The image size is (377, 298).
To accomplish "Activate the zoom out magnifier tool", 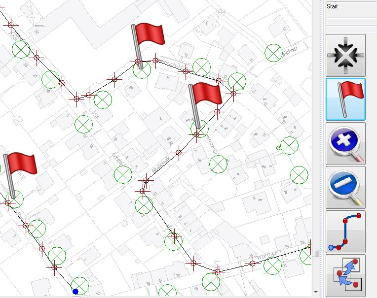I will [345, 187].
